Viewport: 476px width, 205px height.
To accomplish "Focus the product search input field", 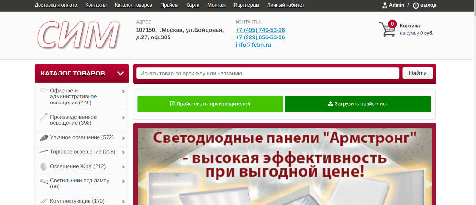I will coord(268,73).
